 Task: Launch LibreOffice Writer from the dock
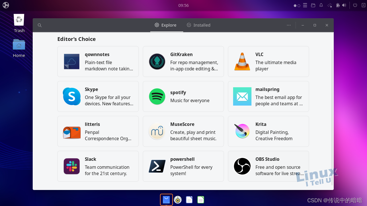tap(189, 200)
